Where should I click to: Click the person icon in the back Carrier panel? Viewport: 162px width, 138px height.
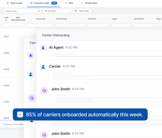click(x=31, y=74)
